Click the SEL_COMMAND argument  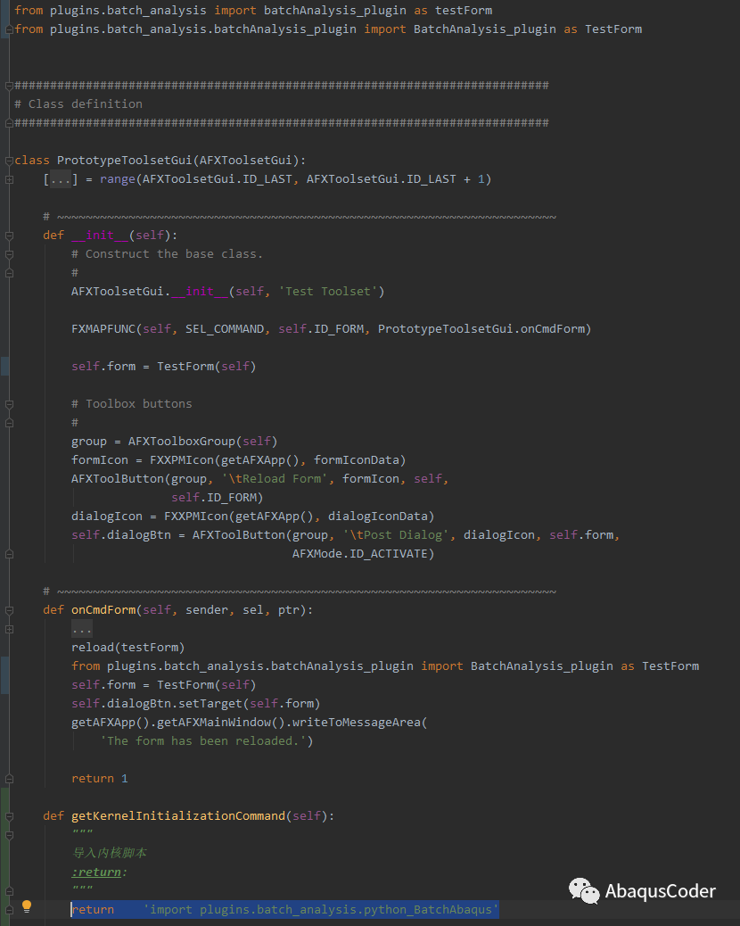(x=225, y=329)
